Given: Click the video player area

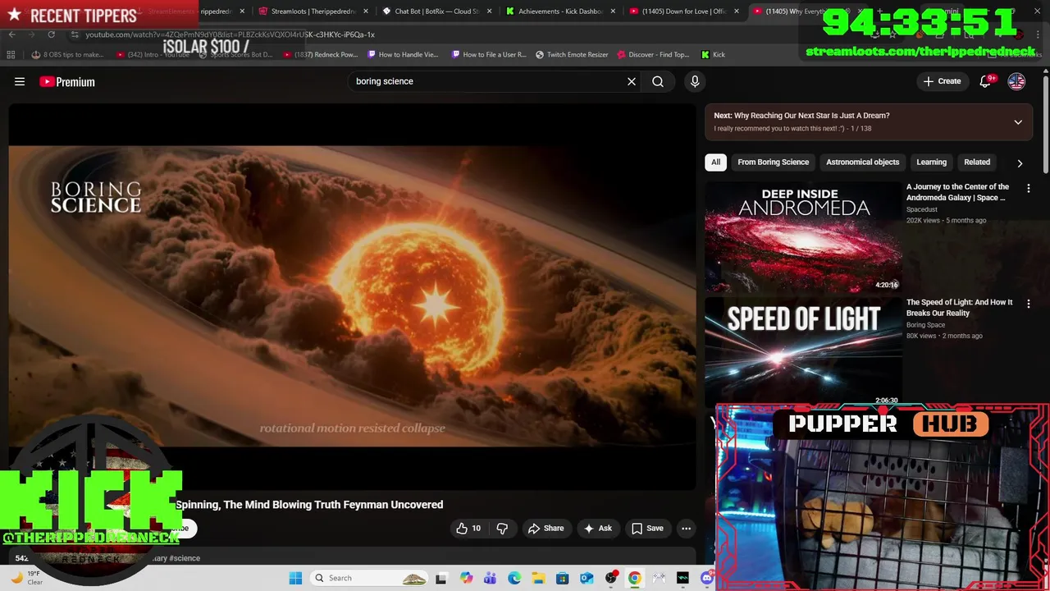Looking at the screenshot, I should point(353,296).
